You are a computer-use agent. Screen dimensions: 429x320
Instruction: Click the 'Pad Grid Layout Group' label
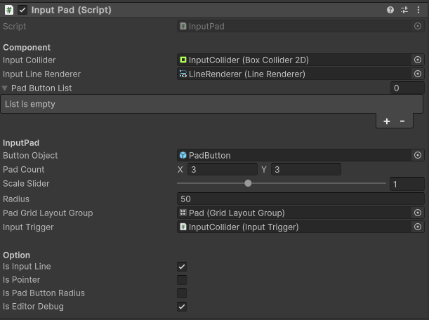click(x=48, y=213)
